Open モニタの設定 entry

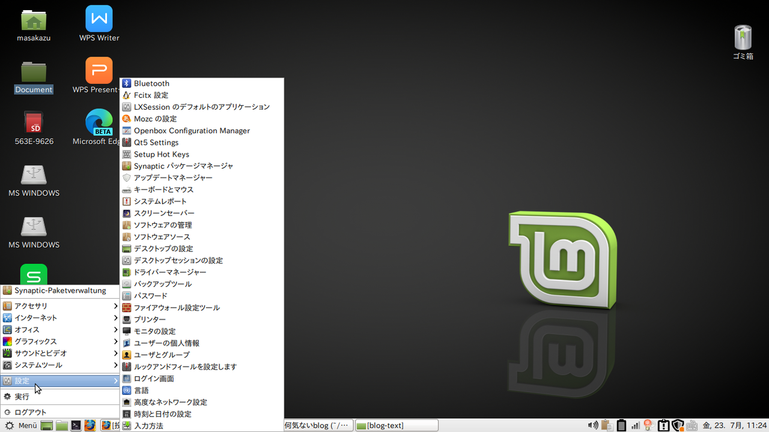pyautogui.click(x=202, y=331)
